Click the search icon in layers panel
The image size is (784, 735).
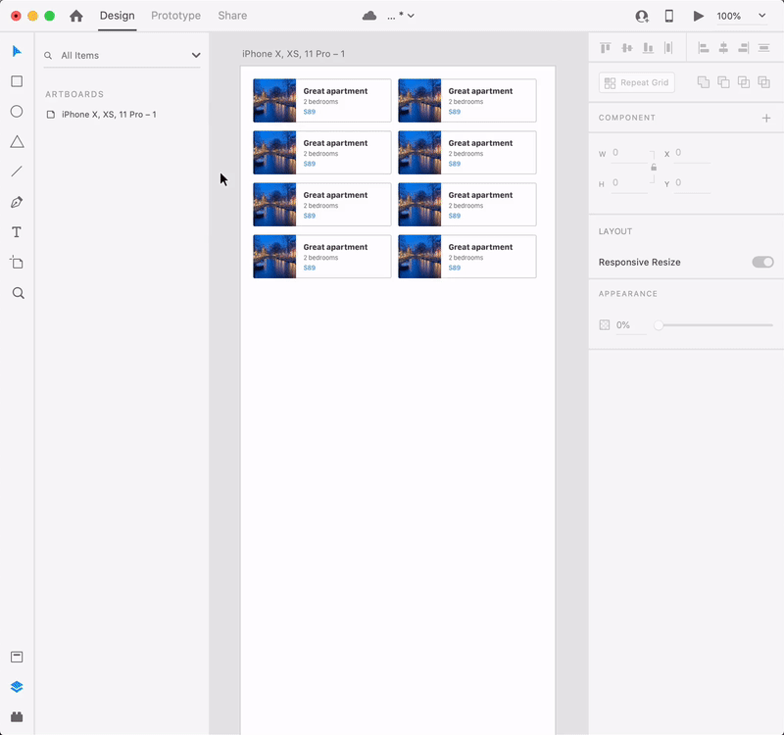[48, 56]
